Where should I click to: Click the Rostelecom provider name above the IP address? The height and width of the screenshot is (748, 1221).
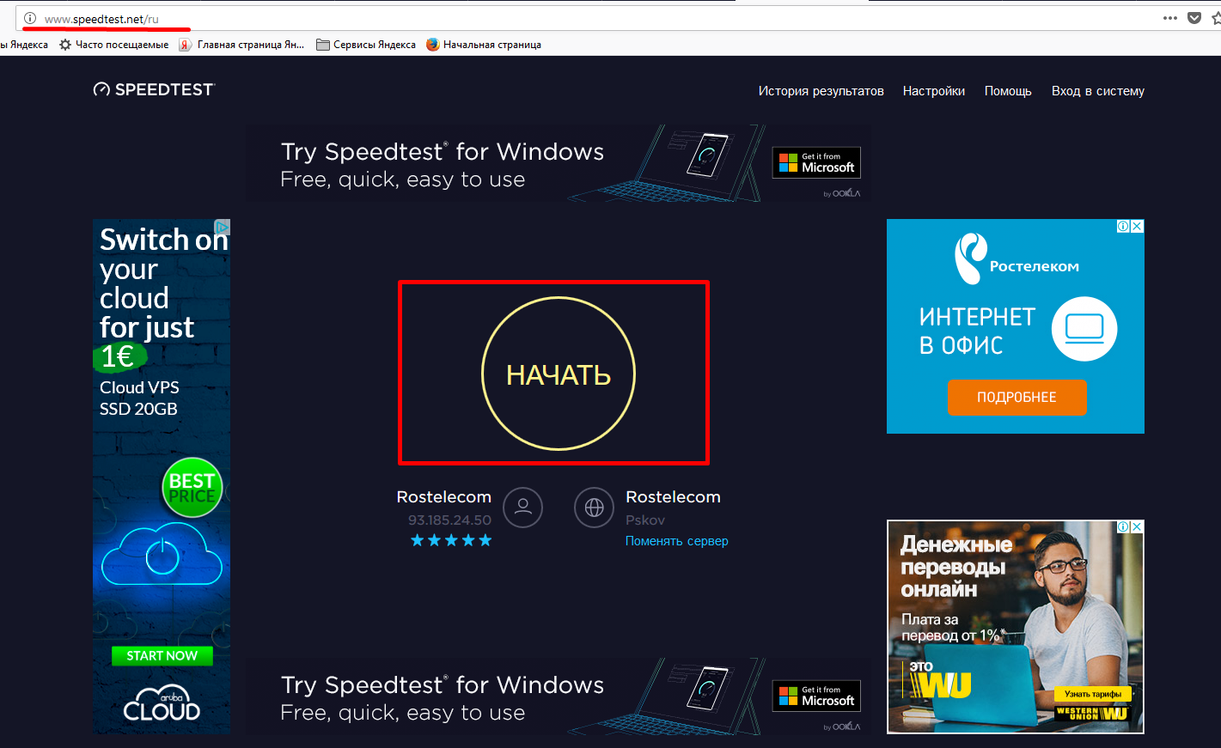(x=444, y=496)
